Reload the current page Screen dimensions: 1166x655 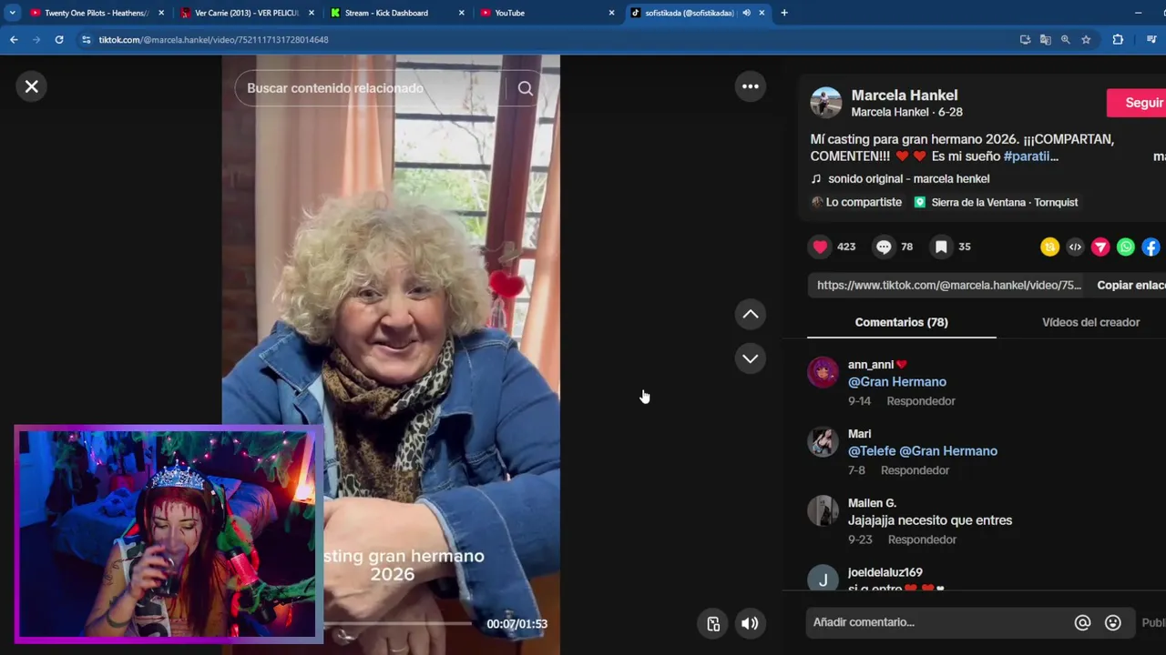point(59,39)
